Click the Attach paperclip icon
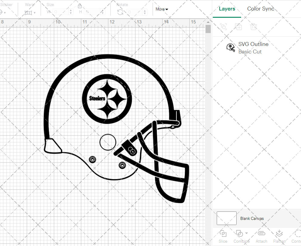The image size is (301, 246). (261, 233)
